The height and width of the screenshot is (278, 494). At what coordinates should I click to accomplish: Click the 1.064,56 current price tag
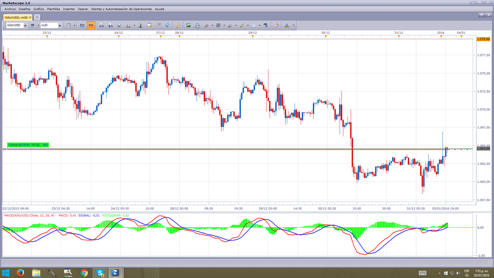[x=483, y=149]
